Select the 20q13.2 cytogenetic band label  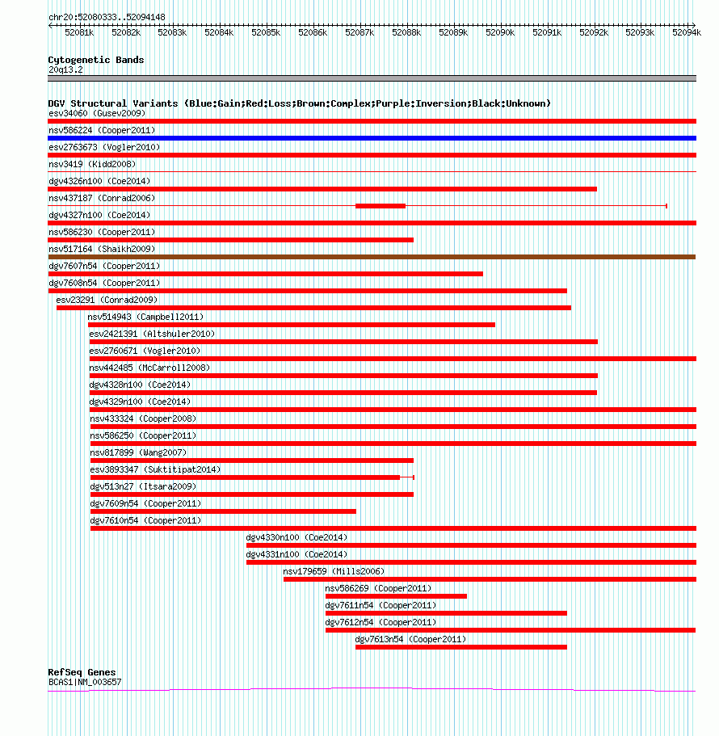[x=65, y=69]
